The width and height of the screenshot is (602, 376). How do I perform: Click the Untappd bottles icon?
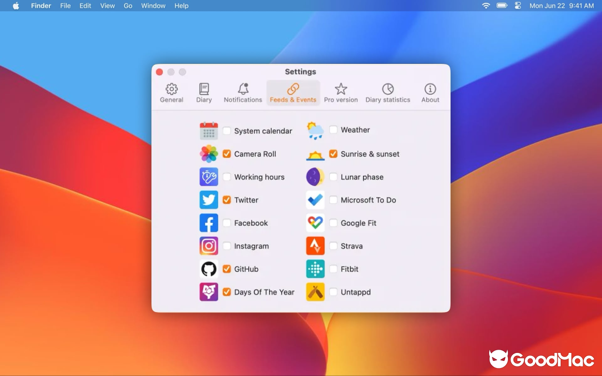coord(315,292)
